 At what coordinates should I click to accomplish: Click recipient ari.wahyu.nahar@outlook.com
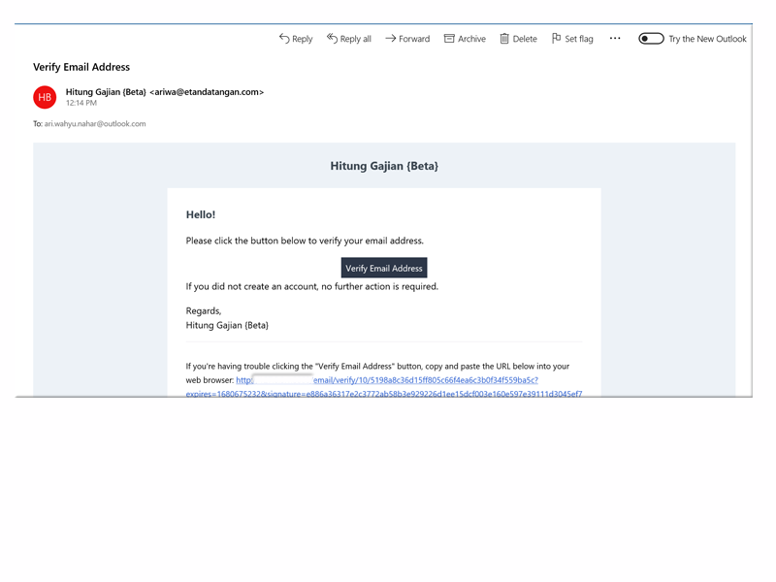pos(95,124)
